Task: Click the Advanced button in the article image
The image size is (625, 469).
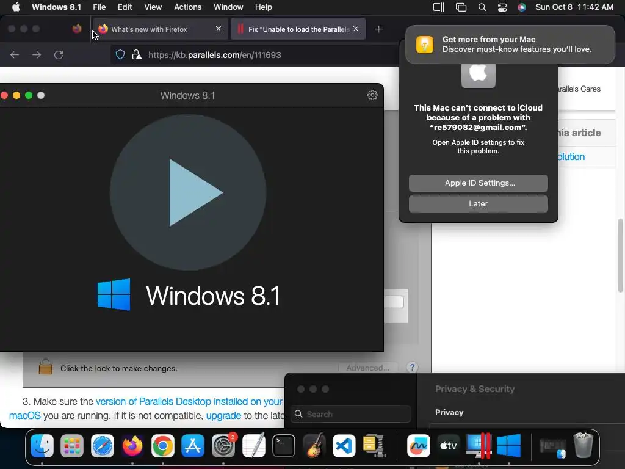Action: (x=367, y=368)
